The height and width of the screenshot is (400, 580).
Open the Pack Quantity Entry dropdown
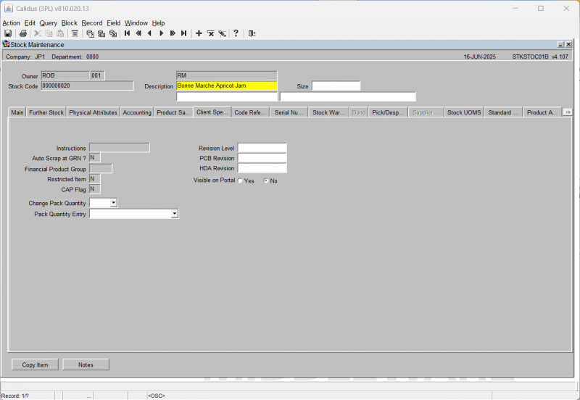click(175, 214)
